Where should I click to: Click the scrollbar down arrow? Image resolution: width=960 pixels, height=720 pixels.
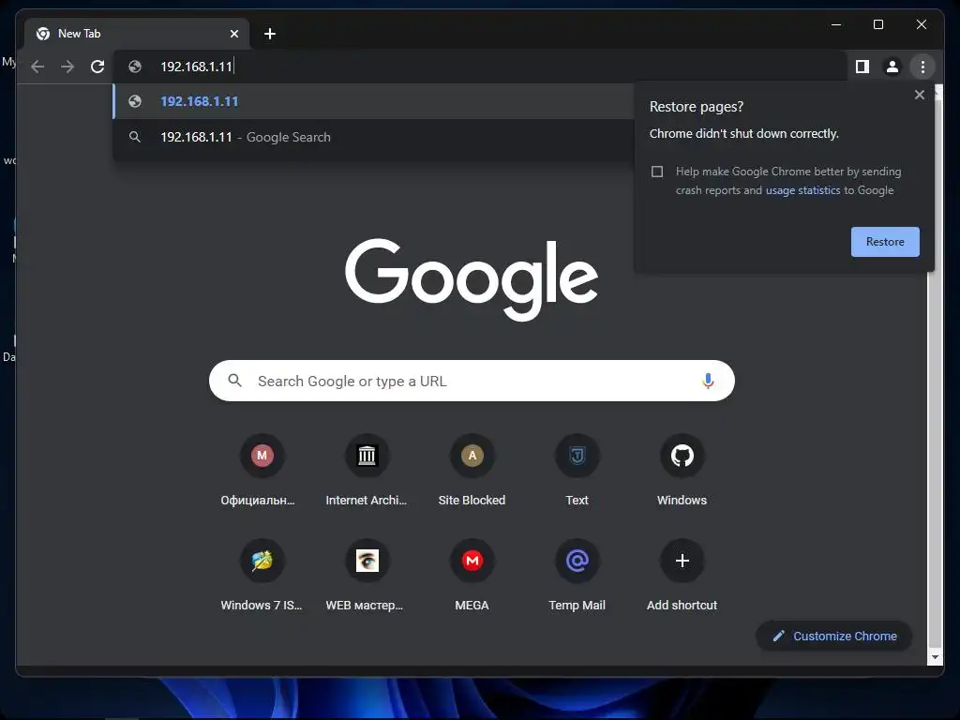point(935,657)
